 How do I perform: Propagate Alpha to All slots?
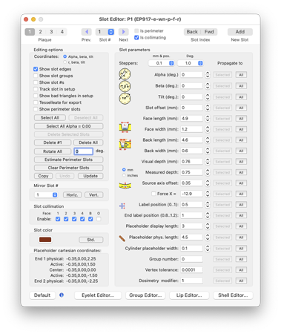tap(241, 75)
